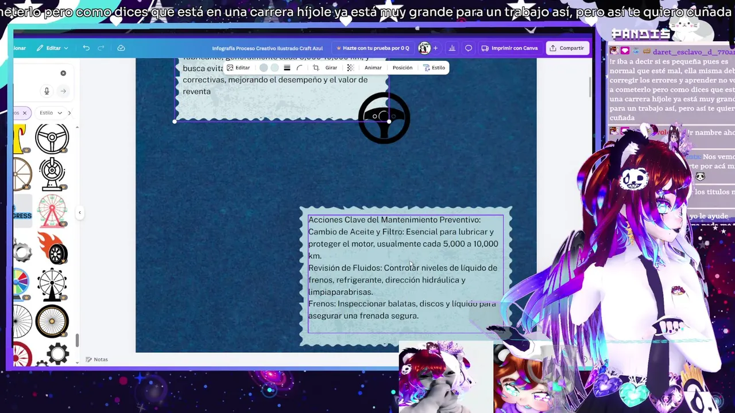Select the arcade racing machine graphic
The height and width of the screenshot is (413, 735).
point(52,174)
